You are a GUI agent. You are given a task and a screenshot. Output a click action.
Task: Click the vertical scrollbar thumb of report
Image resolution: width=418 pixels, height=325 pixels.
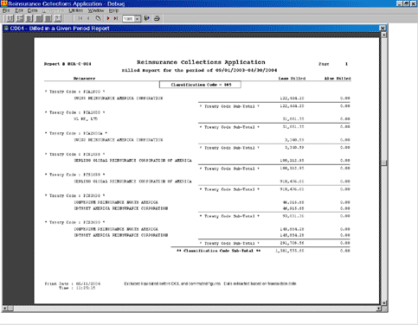point(384,162)
